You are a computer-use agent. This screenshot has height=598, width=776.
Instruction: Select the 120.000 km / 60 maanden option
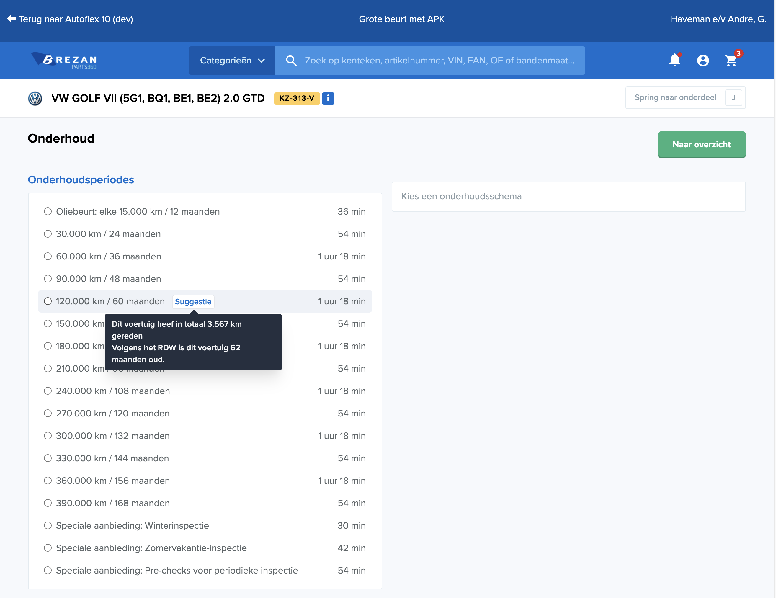48,301
